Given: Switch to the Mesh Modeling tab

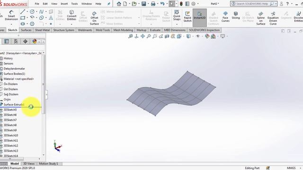Looking at the screenshot, I should (x=123, y=30).
